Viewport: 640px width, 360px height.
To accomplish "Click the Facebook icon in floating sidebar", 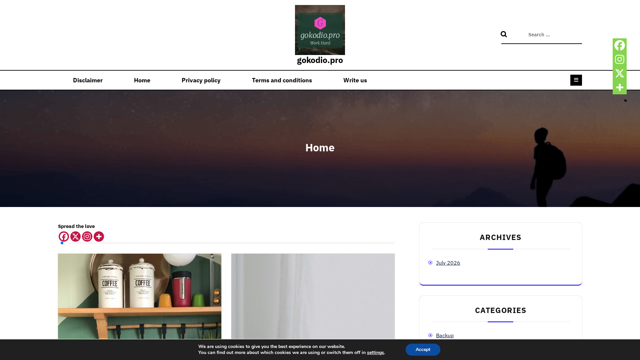I will [619, 45].
